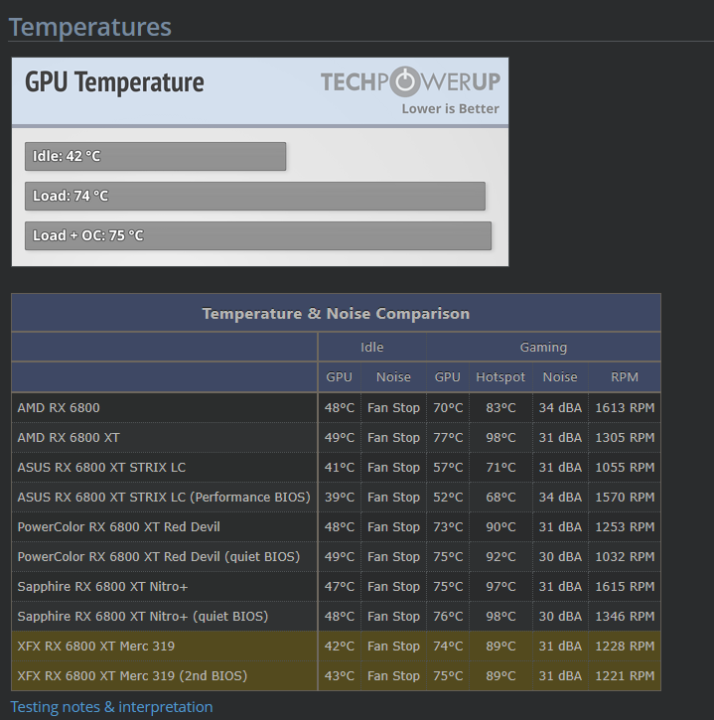This screenshot has width=714, height=720.
Task: Click the 92°C hotspot cell
Action: [500, 557]
